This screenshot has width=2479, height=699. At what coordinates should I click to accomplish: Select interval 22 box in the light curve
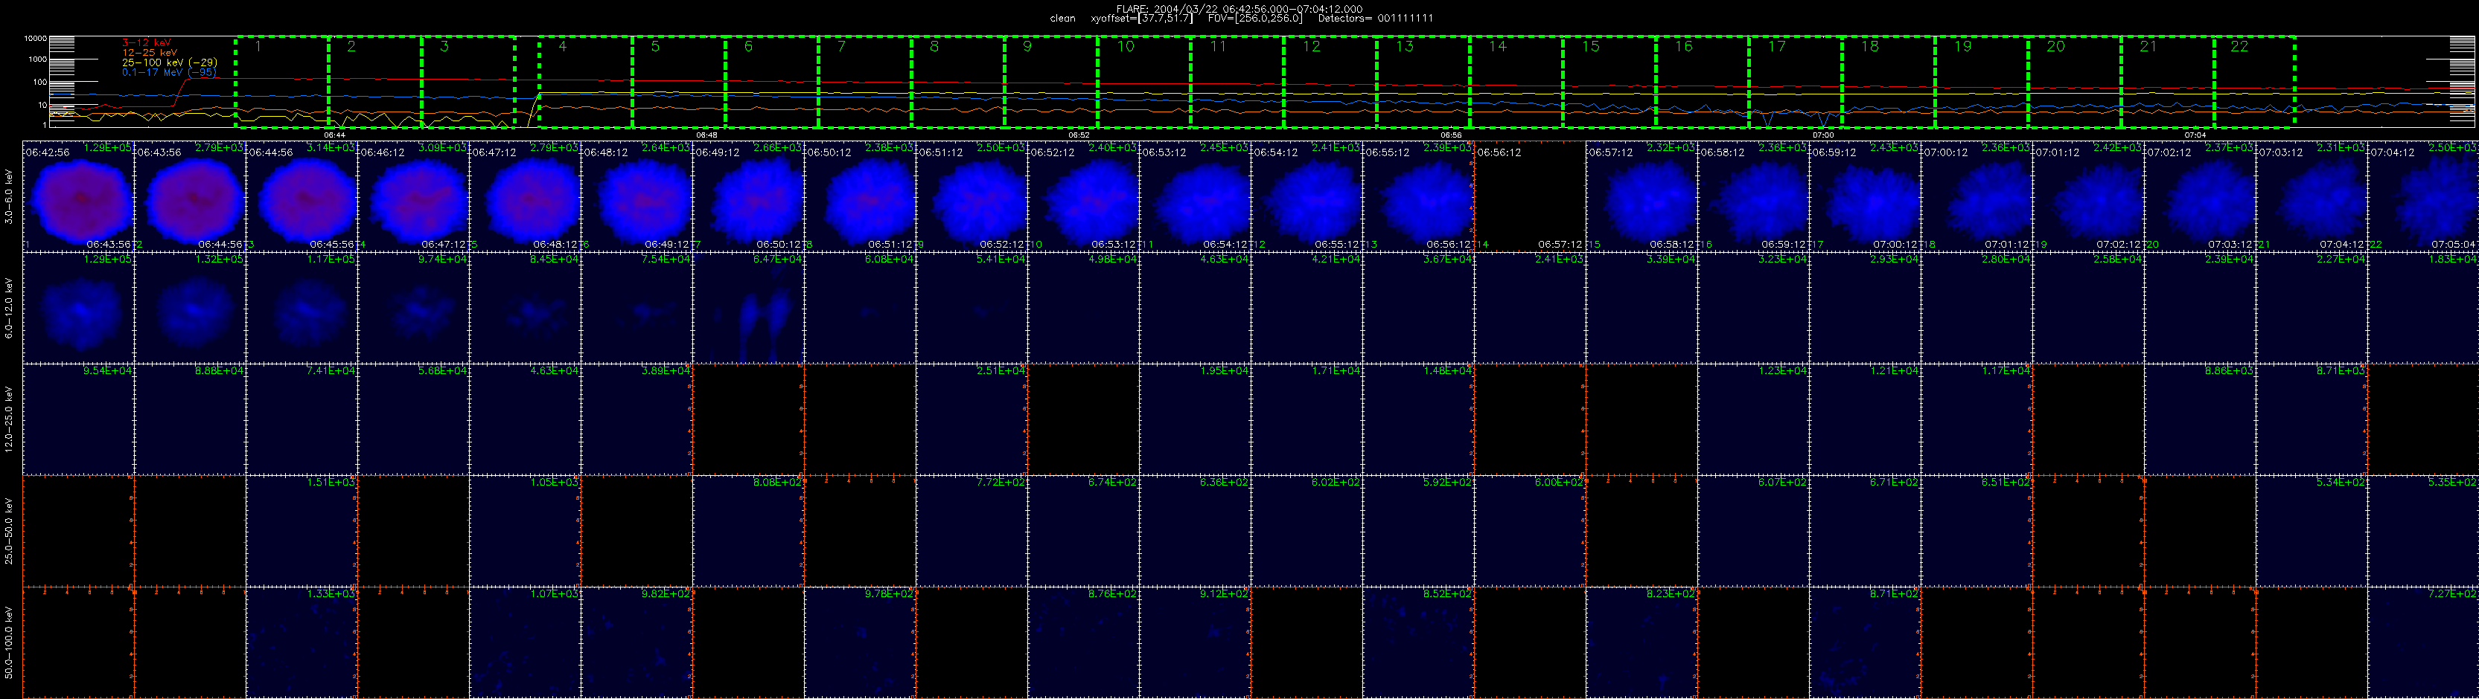point(2255,82)
